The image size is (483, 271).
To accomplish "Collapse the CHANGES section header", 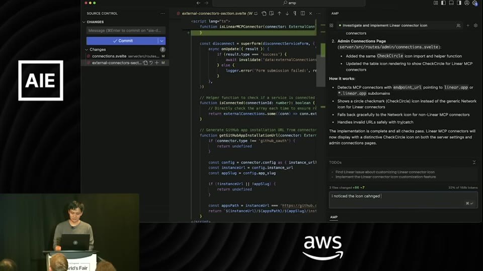I will tap(95, 22).
